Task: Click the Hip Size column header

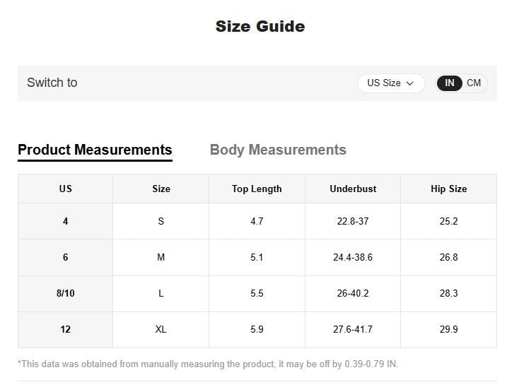Action: [448, 189]
